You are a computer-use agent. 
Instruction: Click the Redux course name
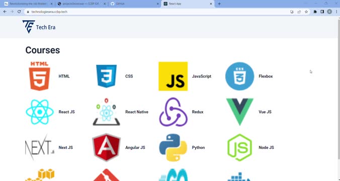coord(198,112)
